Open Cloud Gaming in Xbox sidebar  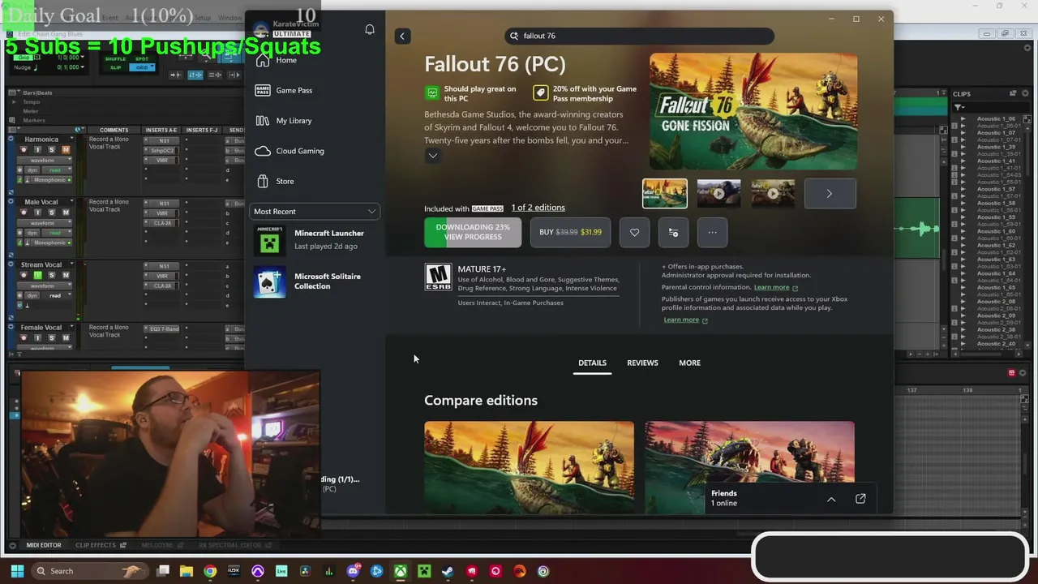290,151
